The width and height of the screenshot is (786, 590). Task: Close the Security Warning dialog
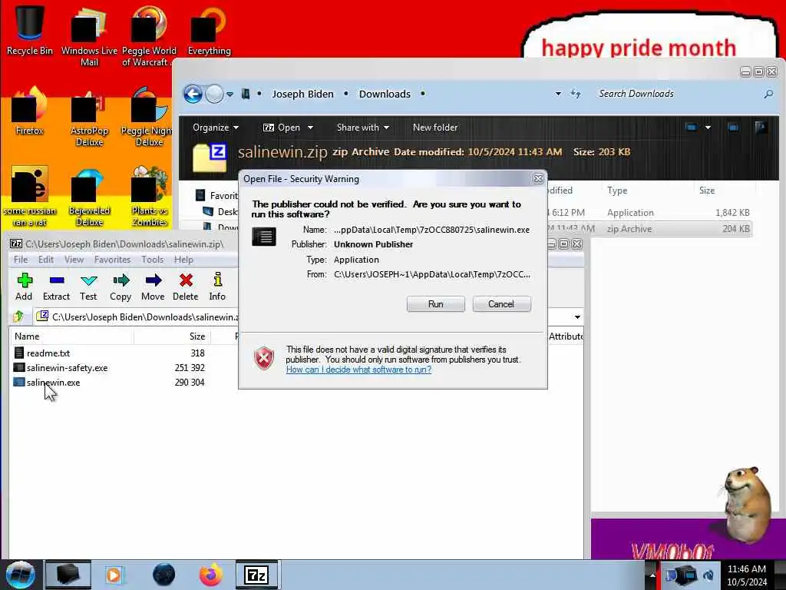(538, 178)
